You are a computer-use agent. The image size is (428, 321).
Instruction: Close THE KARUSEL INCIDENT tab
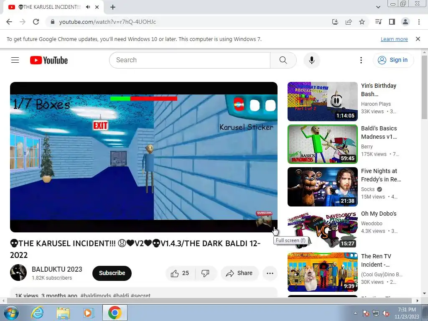click(97, 7)
